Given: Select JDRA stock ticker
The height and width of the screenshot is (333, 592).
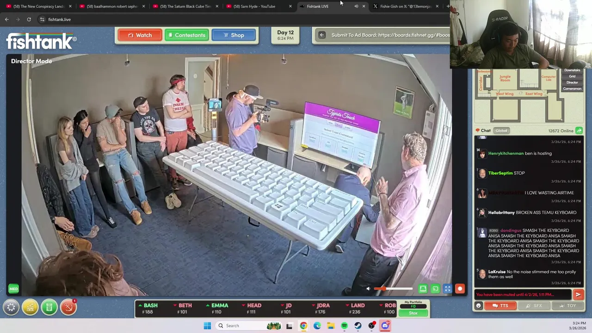Looking at the screenshot, I should (321, 308).
